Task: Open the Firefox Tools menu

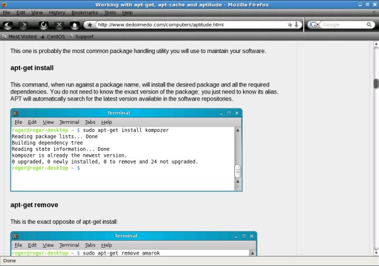Action: coord(110,13)
